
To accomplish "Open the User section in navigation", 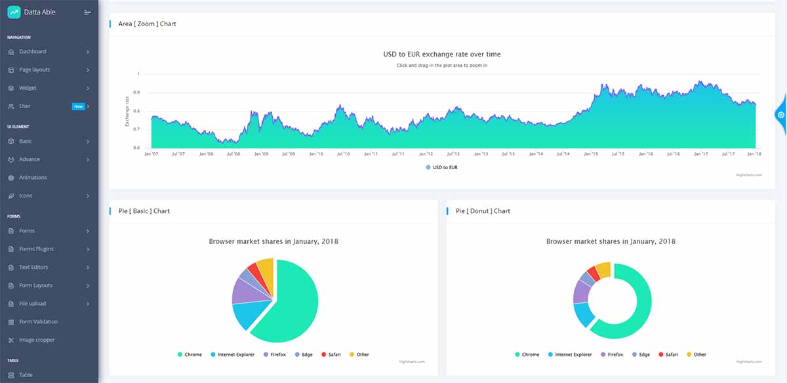I will pyautogui.click(x=26, y=106).
